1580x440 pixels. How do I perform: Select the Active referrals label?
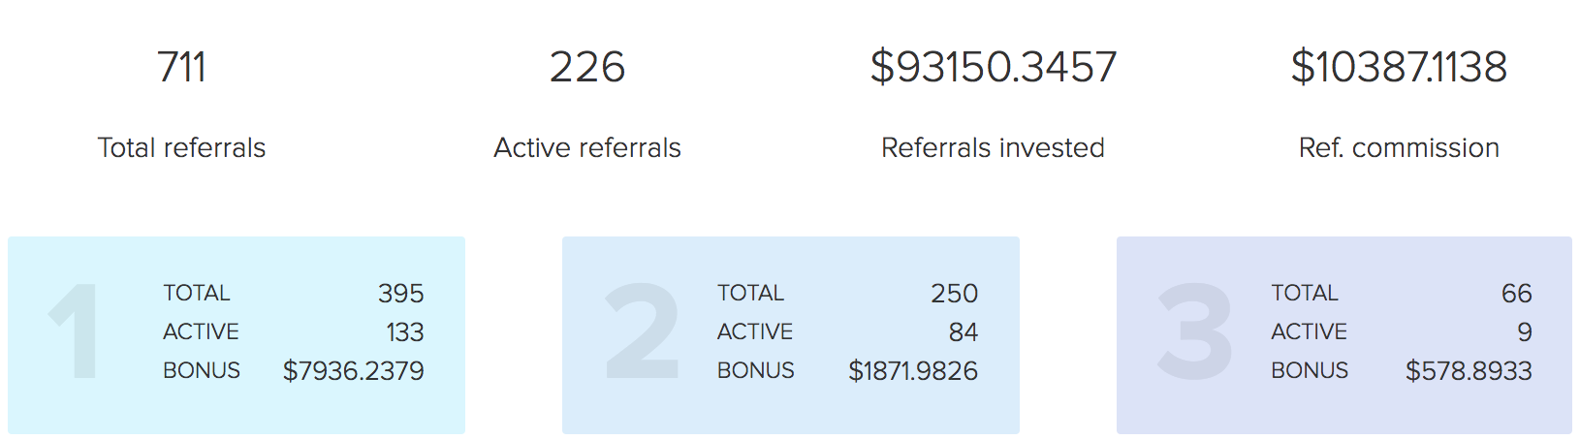(x=587, y=147)
